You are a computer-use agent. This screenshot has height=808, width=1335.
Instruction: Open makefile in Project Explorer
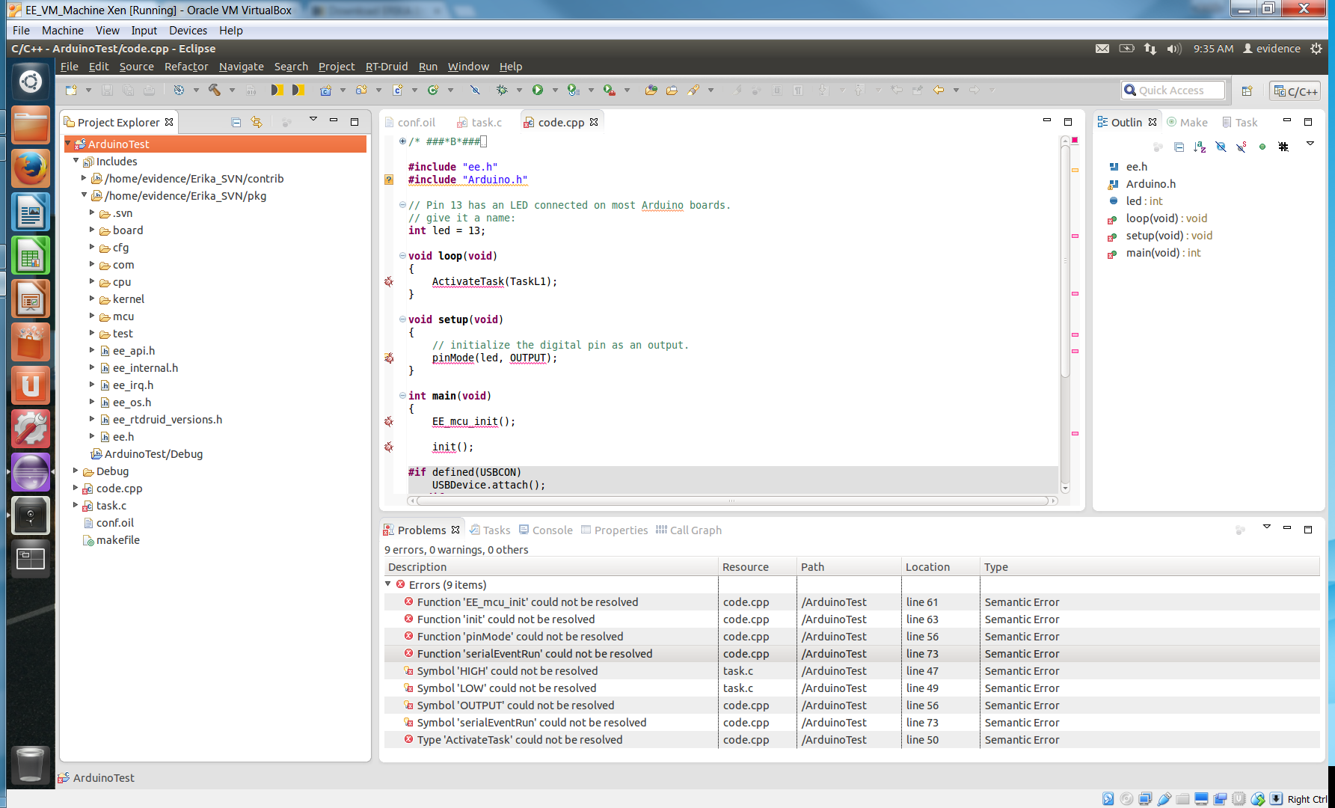[118, 540]
